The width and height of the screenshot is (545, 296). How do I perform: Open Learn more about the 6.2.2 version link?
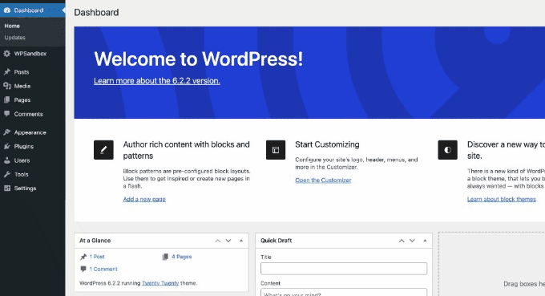click(x=157, y=81)
